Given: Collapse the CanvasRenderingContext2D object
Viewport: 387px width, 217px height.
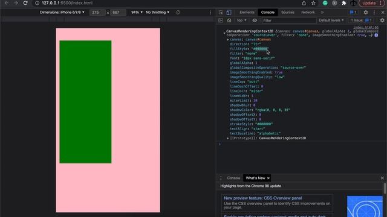Looking at the screenshot, I should click(224, 33).
